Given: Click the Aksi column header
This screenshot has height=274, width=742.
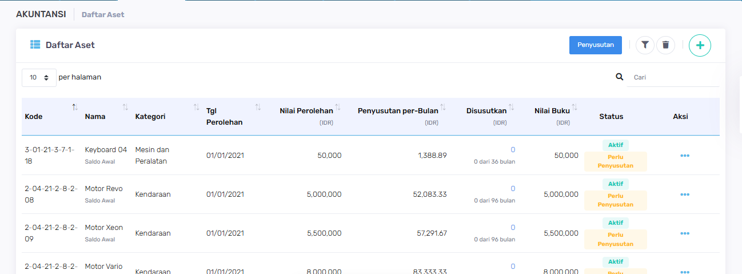Looking at the screenshot, I should (680, 116).
